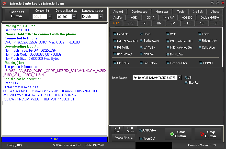Viewport: 226px width, 149px height.
Task: Enable the Scan Def checkbox
Action: point(141,139)
